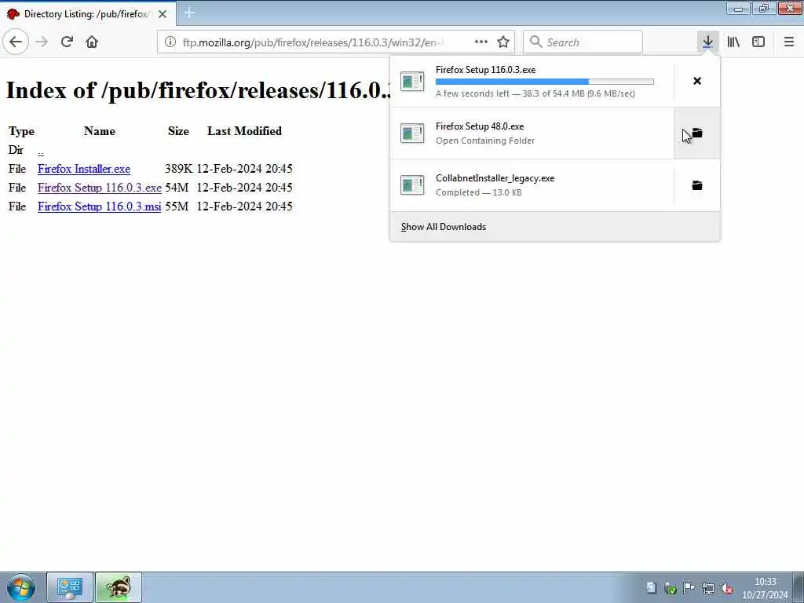Click the Firefox Setup 116.0.3.exe file icon in downloads
This screenshot has width=804, height=603.
coord(412,81)
